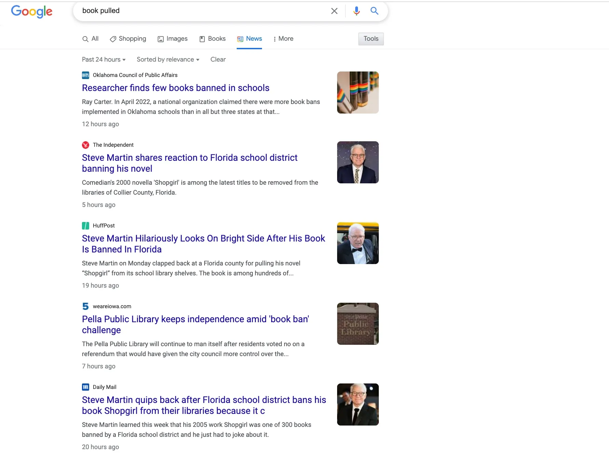Expand the Past 24 hours filter

point(104,60)
